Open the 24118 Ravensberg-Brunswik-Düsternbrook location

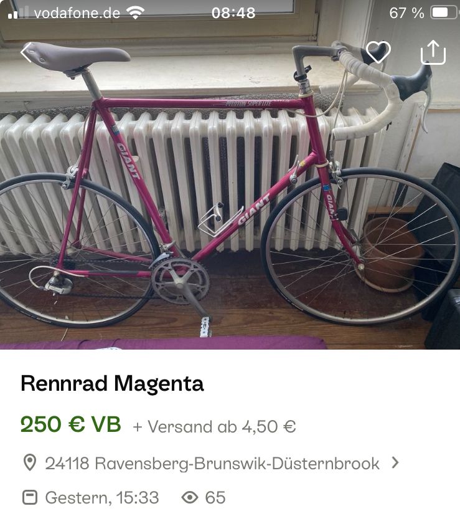point(212,463)
